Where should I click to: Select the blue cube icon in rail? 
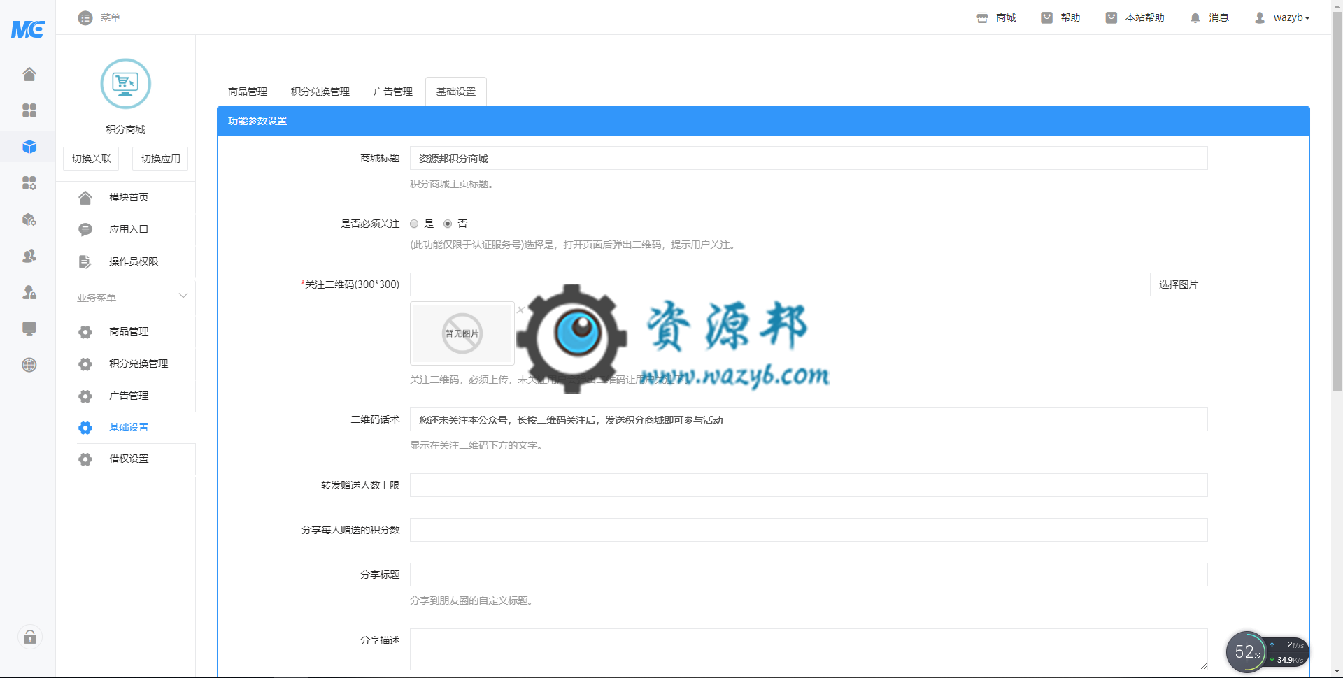[x=29, y=147]
